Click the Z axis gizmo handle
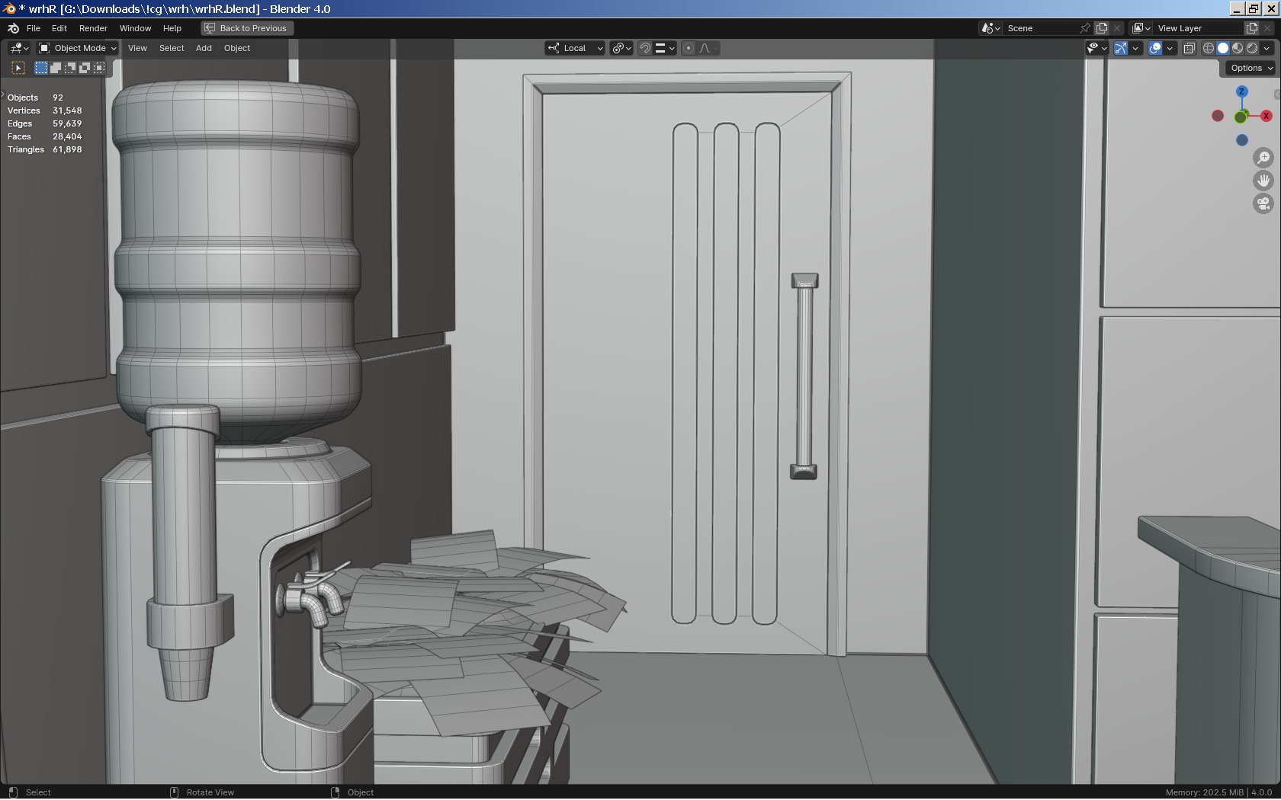 tap(1242, 91)
